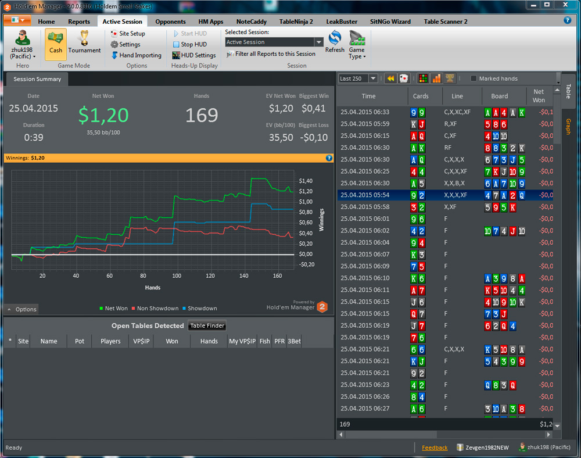Screen dimensions: 581x458
Task: Open the Opponents tab
Action: 170,22
